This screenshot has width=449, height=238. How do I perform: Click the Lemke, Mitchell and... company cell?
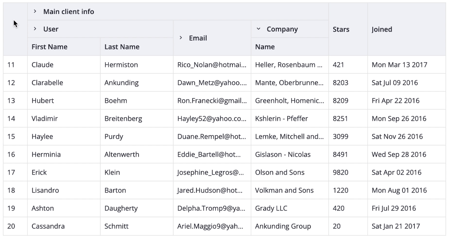(290, 136)
